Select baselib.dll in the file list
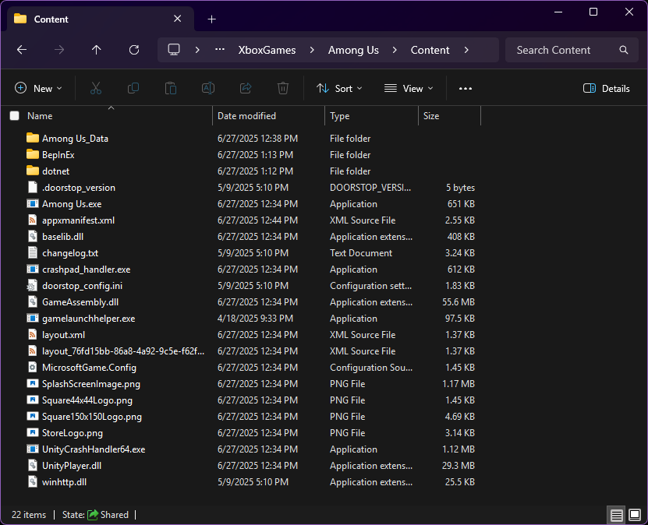 pos(63,237)
